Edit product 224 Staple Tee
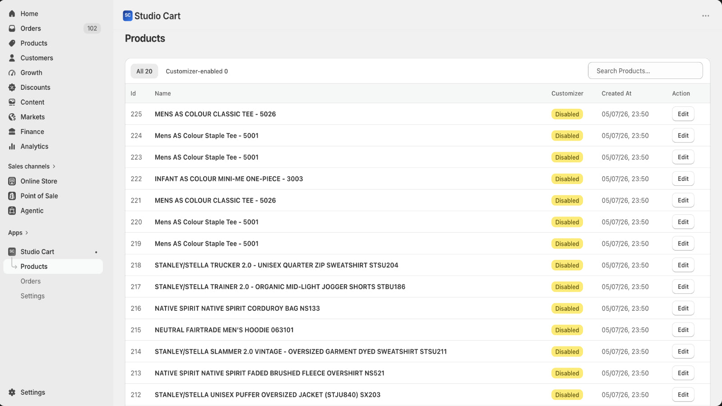 [x=683, y=136]
